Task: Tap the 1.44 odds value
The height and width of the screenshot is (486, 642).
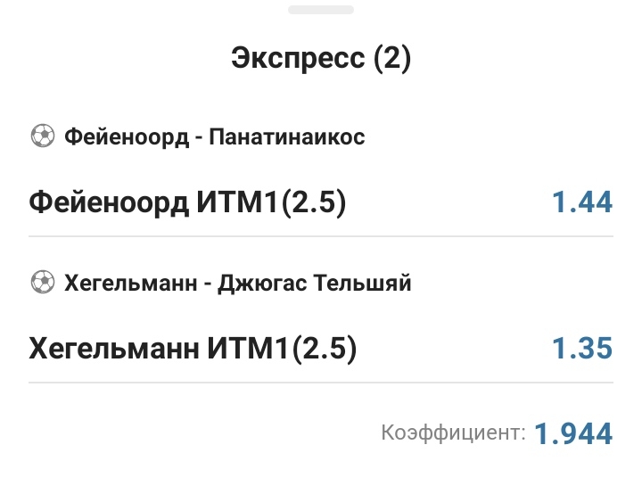Action: [581, 202]
